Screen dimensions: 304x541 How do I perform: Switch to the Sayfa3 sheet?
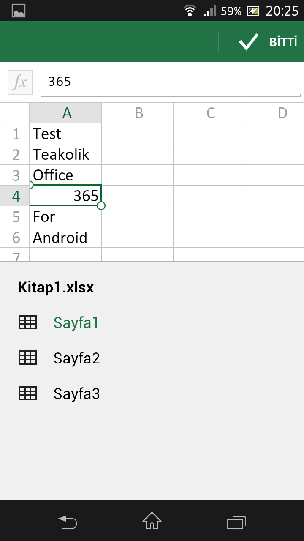coord(76,393)
